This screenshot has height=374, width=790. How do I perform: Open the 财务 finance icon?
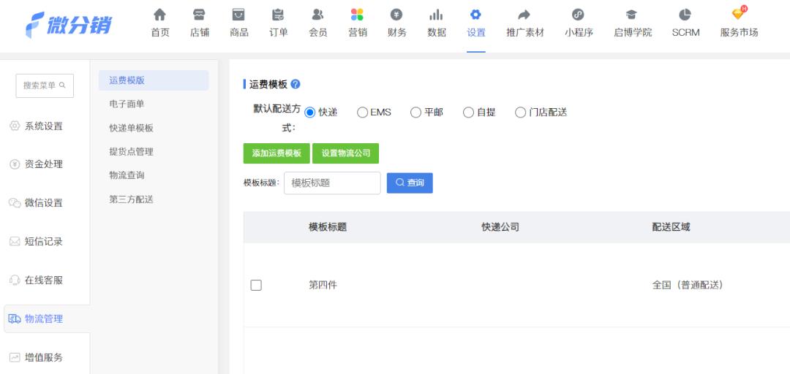tap(396, 15)
